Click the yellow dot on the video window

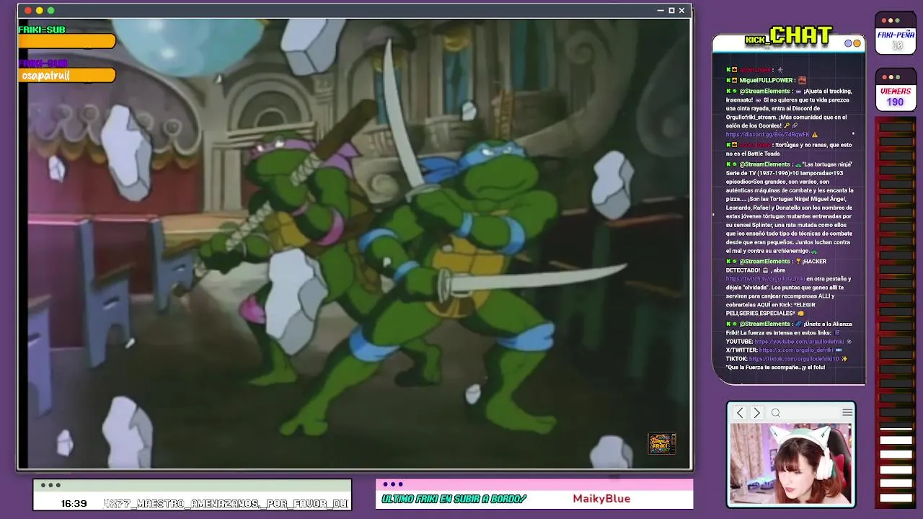pyautogui.click(x=40, y=10)
